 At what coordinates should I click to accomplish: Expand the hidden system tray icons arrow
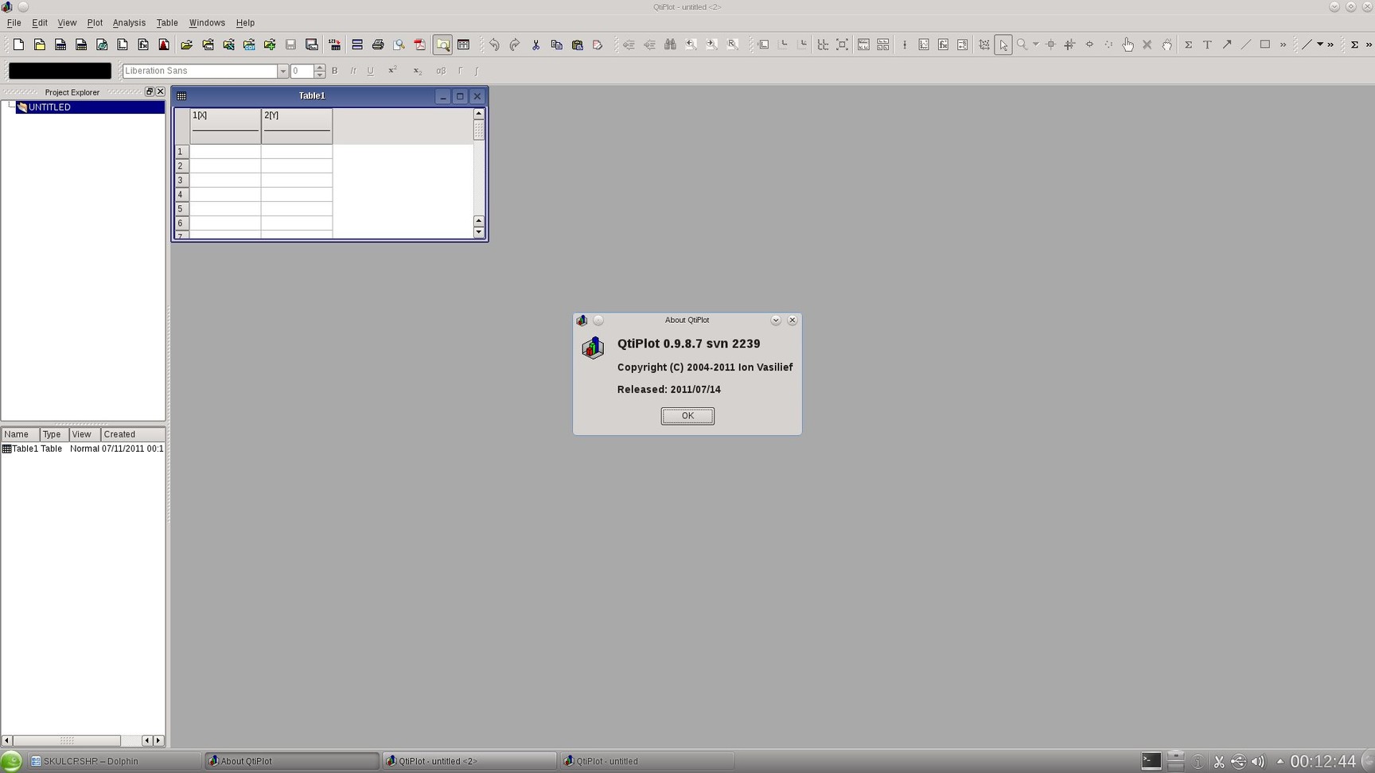1280,762
